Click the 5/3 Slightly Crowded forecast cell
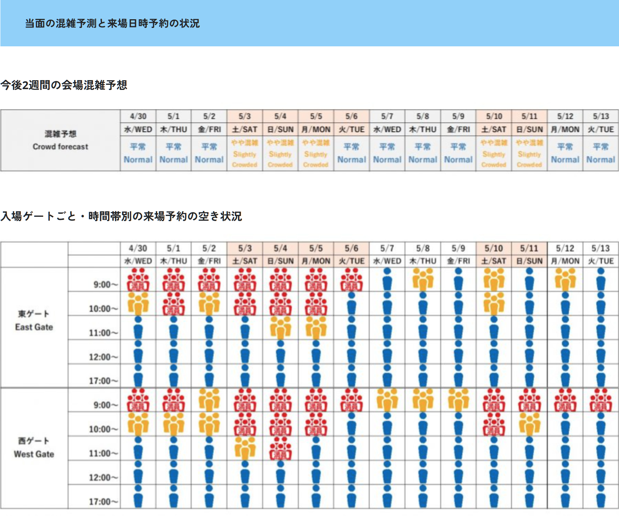The image size is (619, 516). 245,153
